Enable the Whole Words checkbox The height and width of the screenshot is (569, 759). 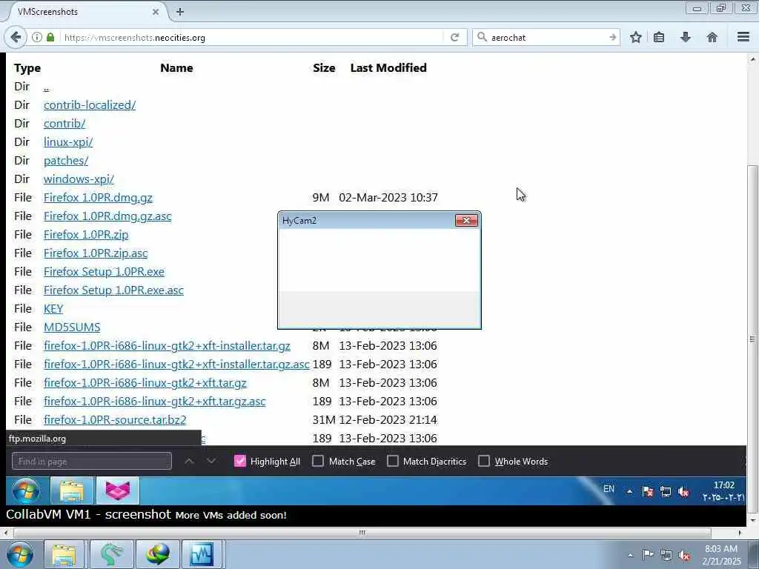pos(483,461)
